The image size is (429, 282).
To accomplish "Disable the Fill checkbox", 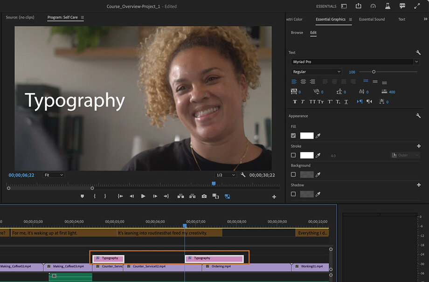I will click(x=293, y=136).
